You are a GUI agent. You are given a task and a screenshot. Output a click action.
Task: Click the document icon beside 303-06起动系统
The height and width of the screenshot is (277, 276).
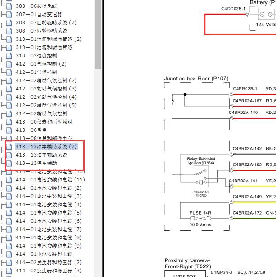(9, 6)
